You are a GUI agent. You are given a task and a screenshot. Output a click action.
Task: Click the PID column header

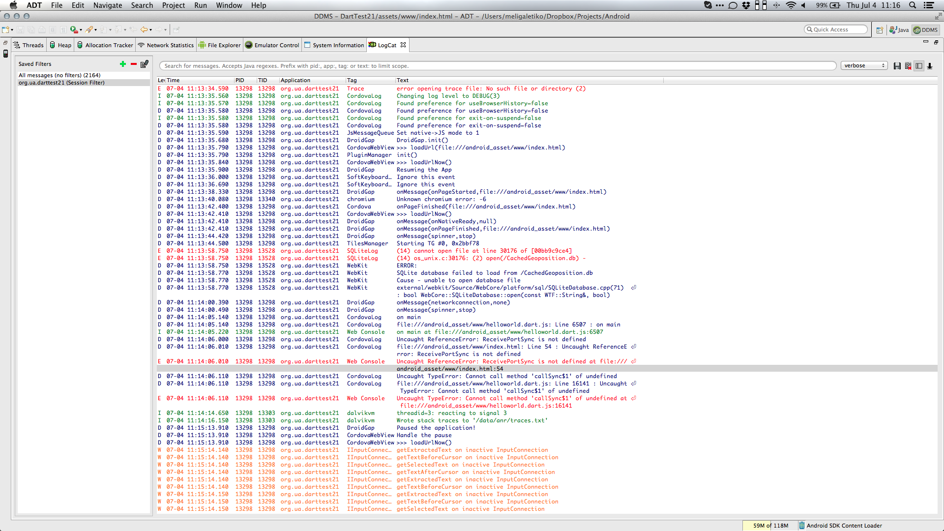pos(245,80)
